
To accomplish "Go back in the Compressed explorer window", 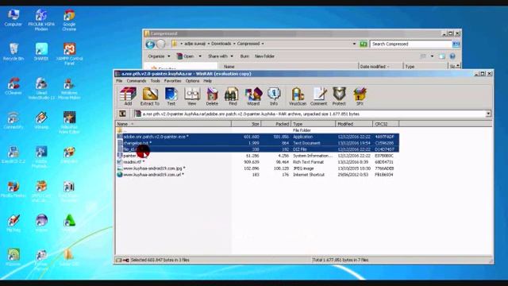I will [x=150, y=44].
